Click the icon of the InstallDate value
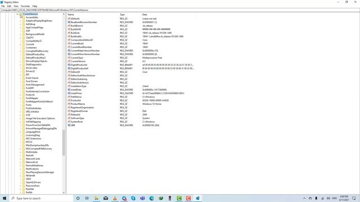 69,90
